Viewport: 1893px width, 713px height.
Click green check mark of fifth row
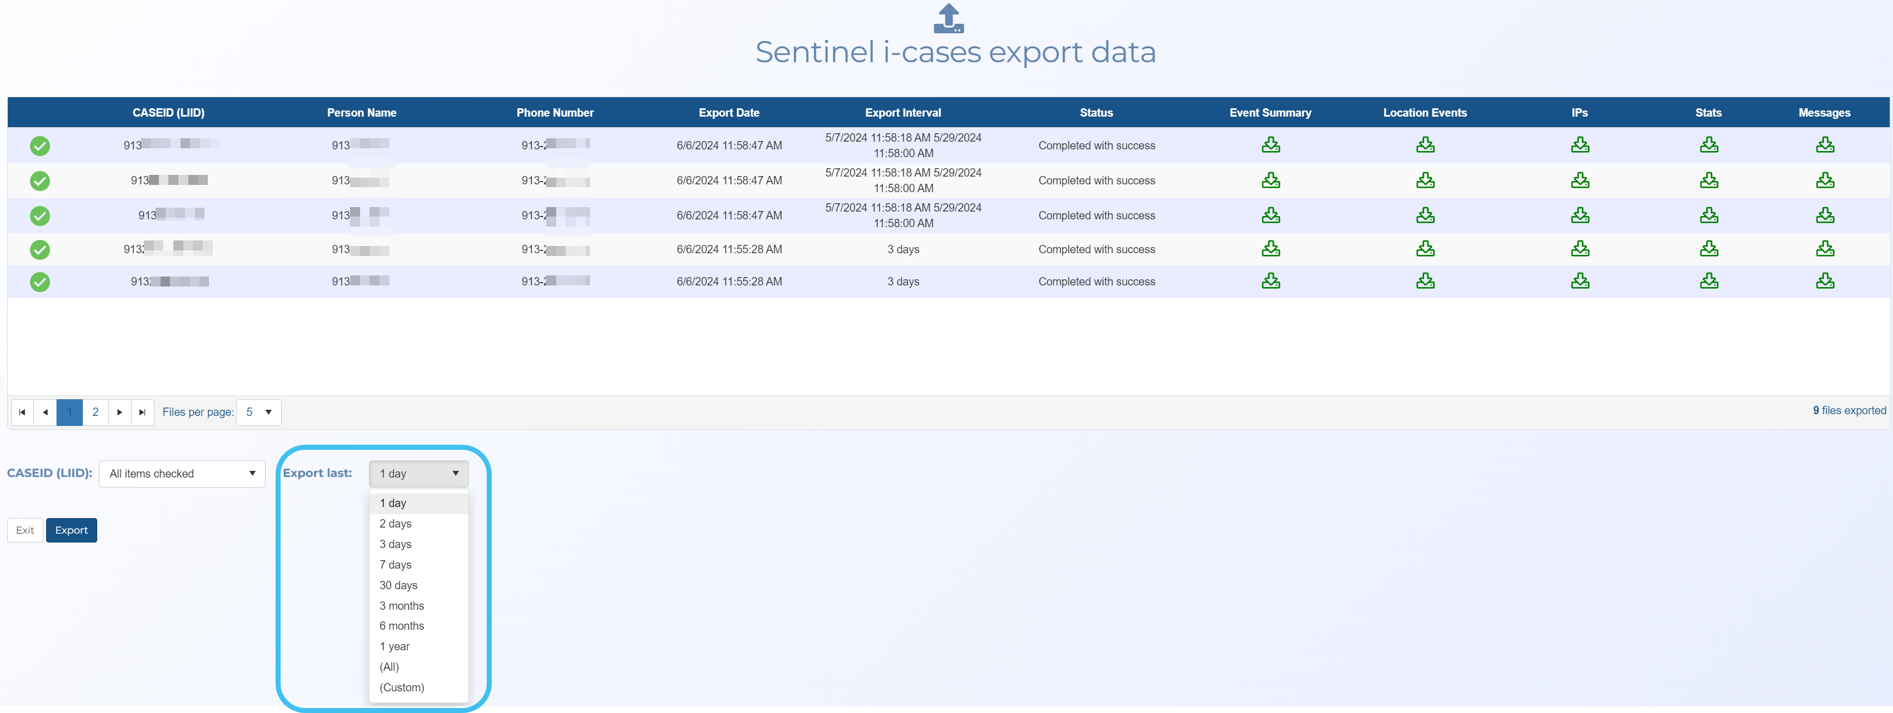pyautogui.click(x=39, y=282)
